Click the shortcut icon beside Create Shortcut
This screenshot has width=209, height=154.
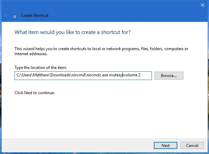15,16
